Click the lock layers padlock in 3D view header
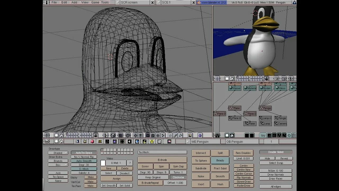 tap(95, 135)
